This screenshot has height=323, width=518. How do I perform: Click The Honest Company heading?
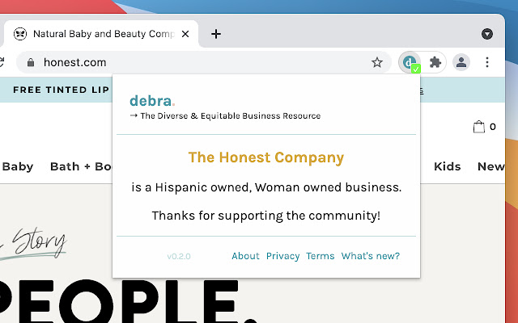pos(266,157)
